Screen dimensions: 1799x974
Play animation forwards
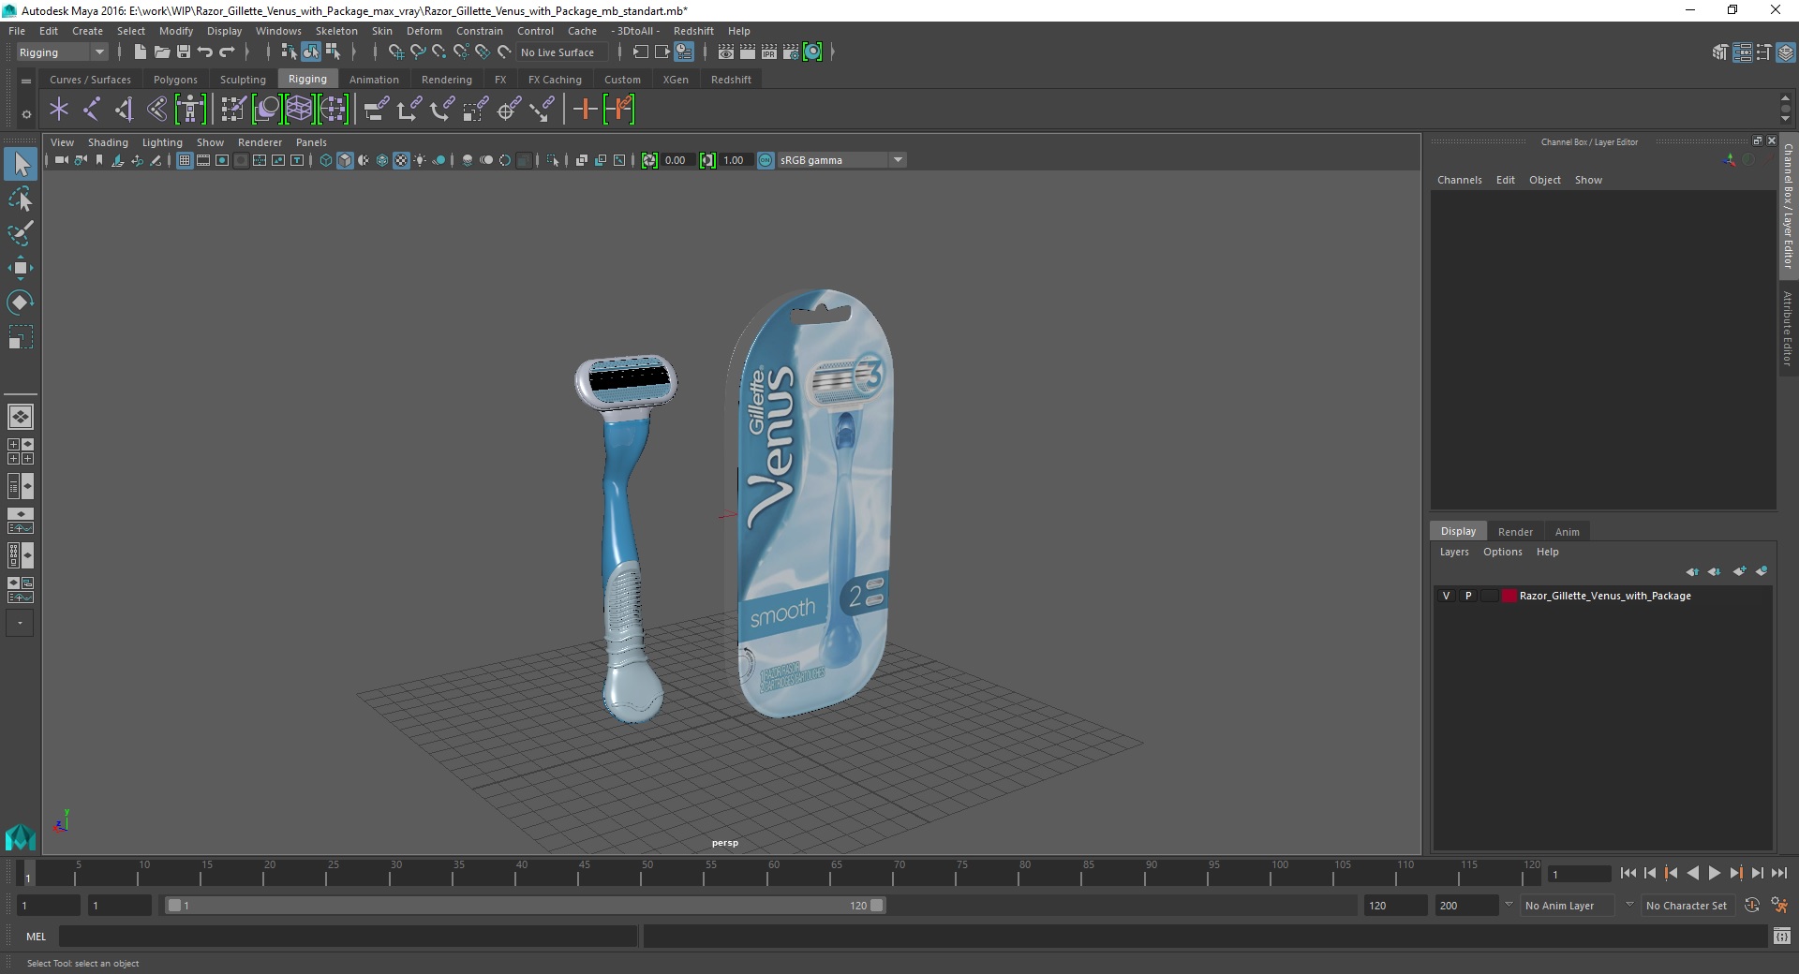click(x=1714, y=873)
